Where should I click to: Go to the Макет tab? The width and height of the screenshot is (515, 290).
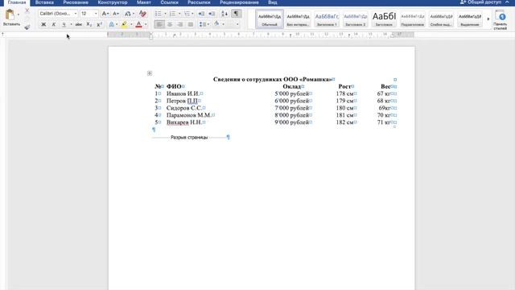[x=144, y=2]
